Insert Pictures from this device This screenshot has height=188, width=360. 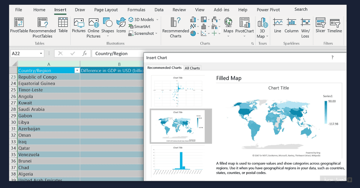click(79, 25)
